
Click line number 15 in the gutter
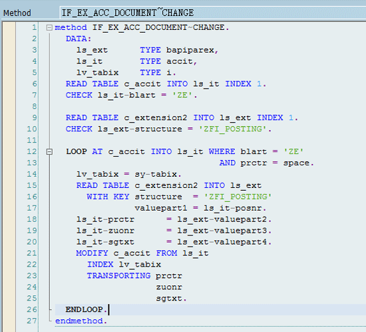click(x=32, y=185)
